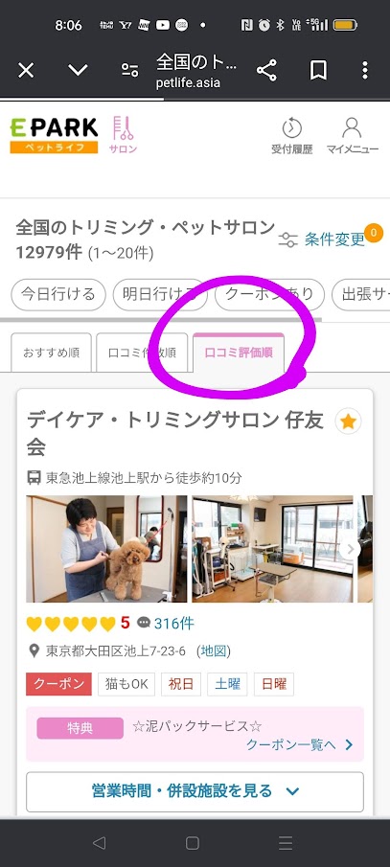
Task: Open the 受付履歴 history icon
Action: coord(291,135)
